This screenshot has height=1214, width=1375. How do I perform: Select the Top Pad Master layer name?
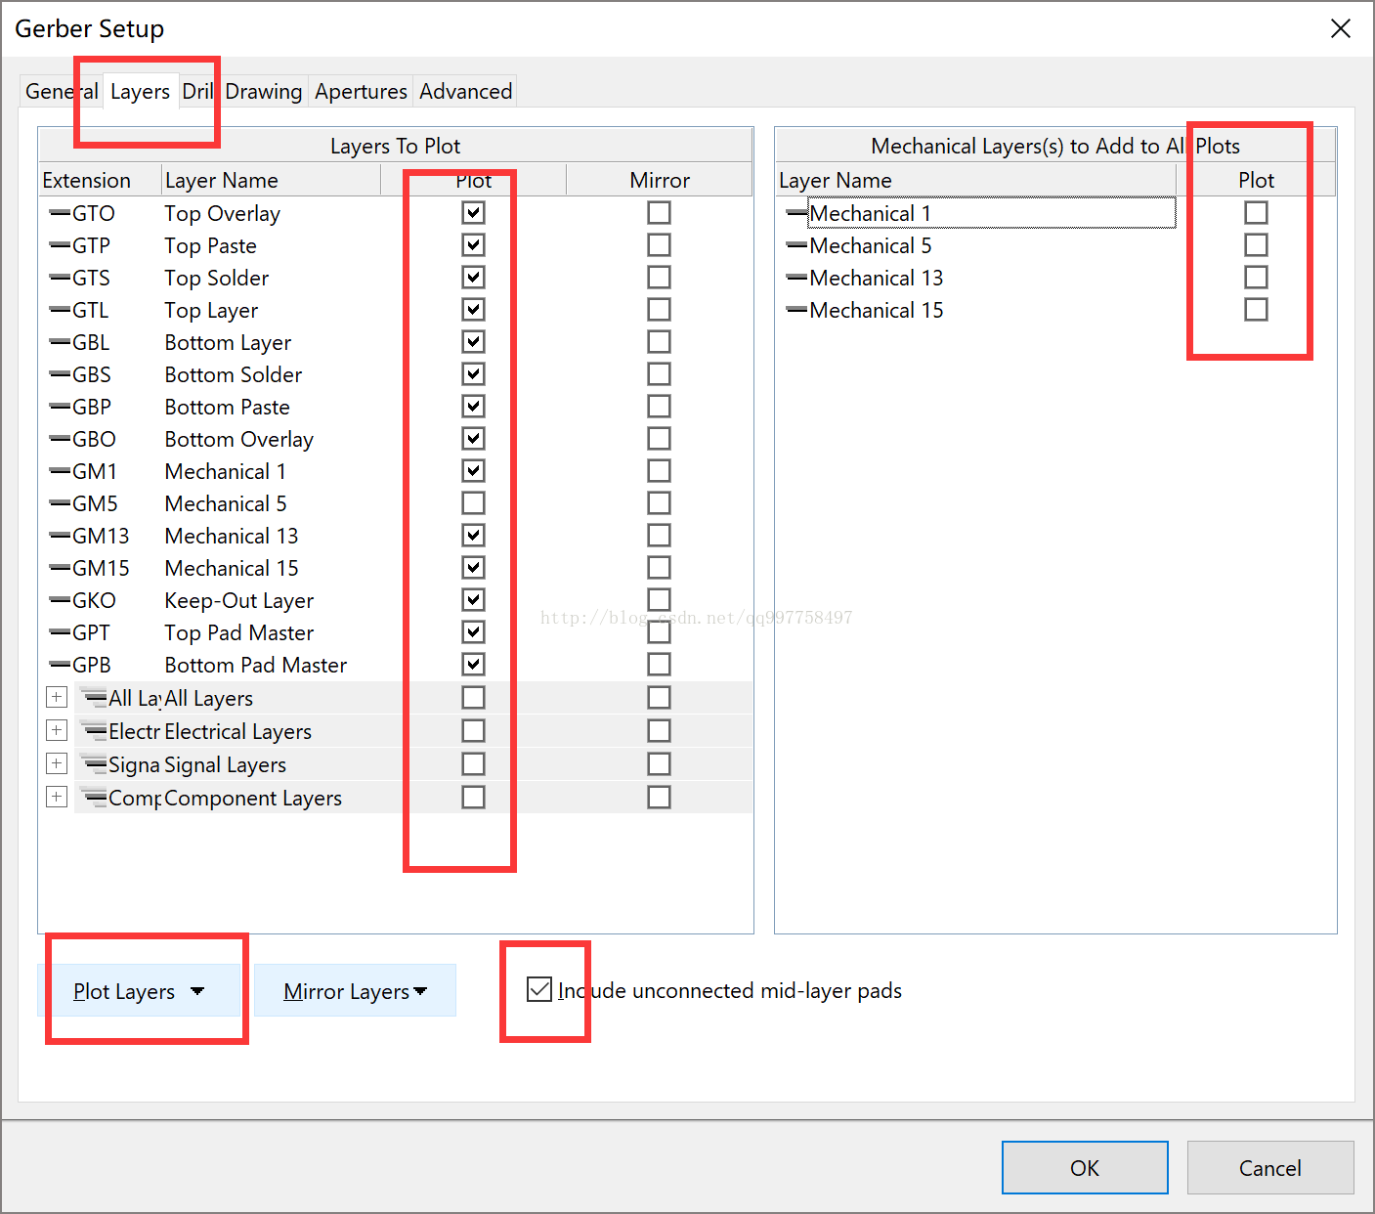(238, 632)
